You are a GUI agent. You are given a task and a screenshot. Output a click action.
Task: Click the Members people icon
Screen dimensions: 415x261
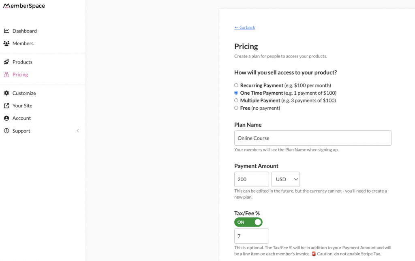coord(6,43)
